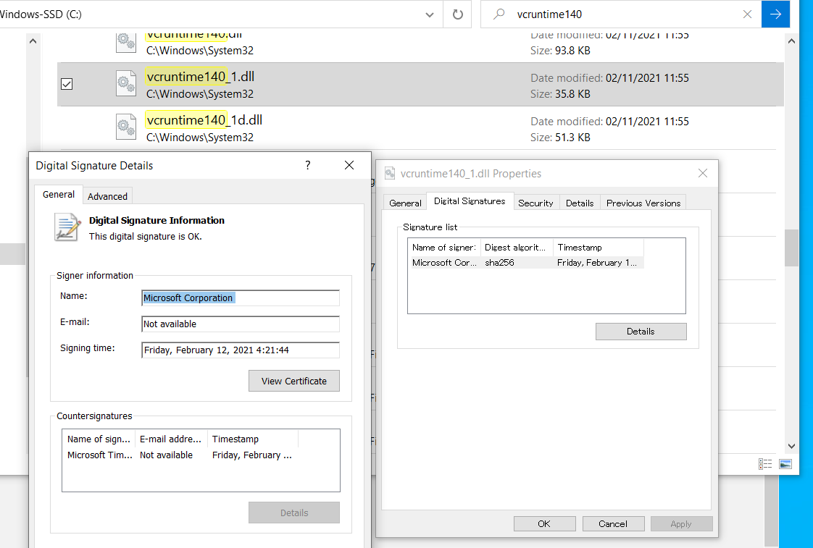Click the Digest algorit... column header
The width and height of the screenshot is (813, 548).
517,248
